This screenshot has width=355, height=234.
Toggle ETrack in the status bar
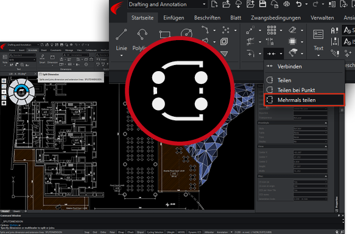point(131,232)
